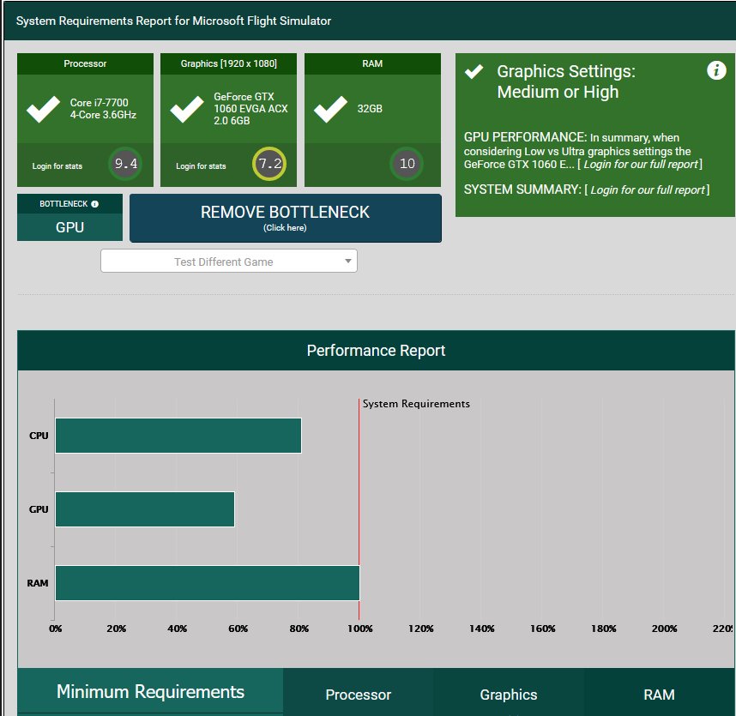
Task: Click the 9.4 processor score badge
Action: tap(126, 164)
